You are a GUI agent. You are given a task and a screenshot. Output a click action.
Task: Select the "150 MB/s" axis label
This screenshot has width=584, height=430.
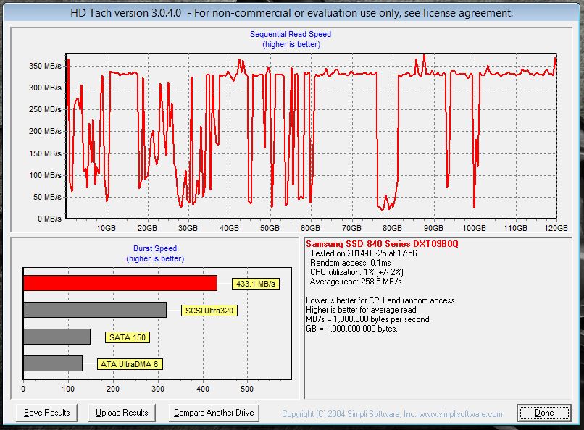[x=45, y=153]
